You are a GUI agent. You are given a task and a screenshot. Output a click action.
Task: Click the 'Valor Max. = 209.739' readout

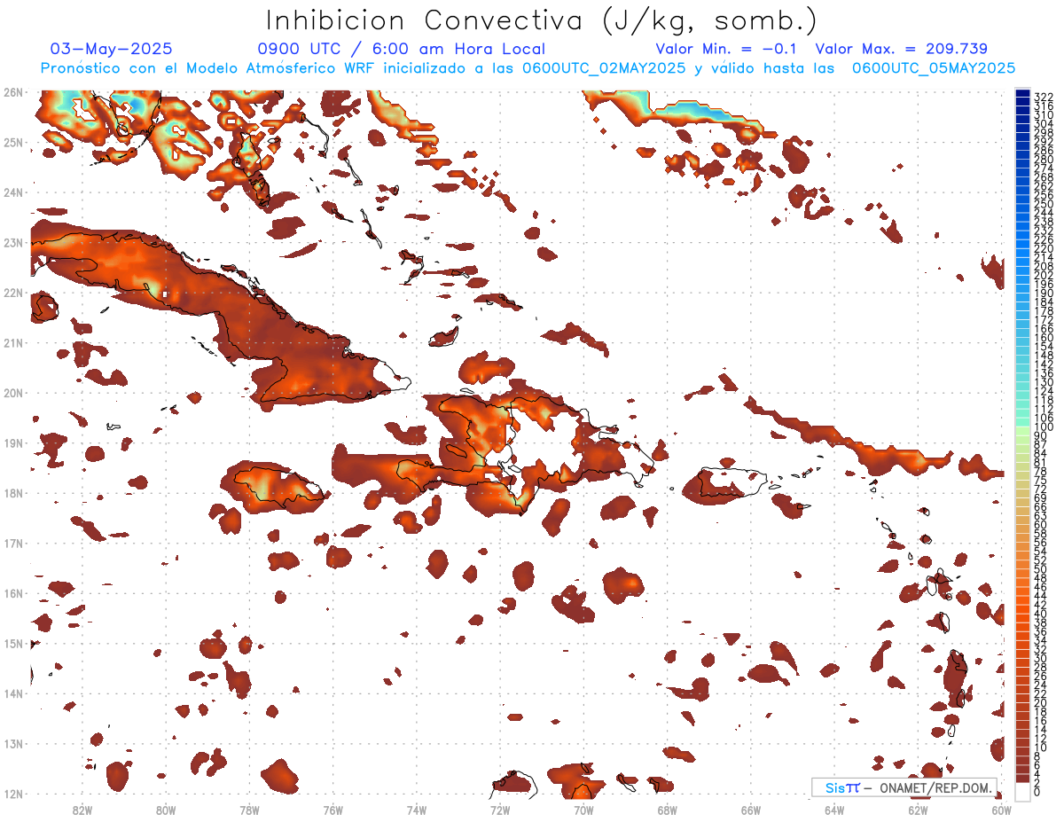tap(901, 49)
